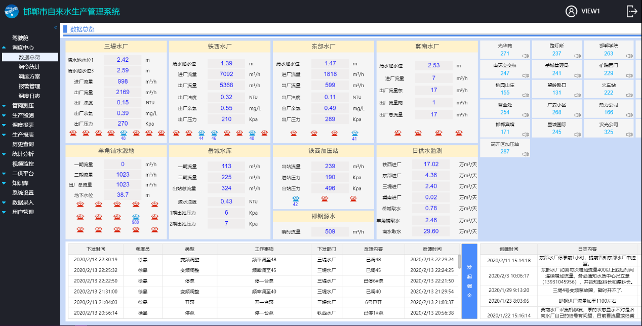Click the speaker icon on the 南环立交桥 card
The image size is (642, 326).
coord(526,75)
